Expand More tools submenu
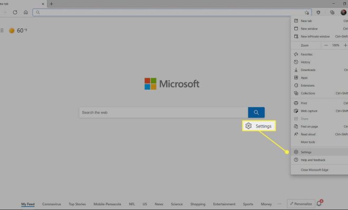The width and height of the screenshot is (348, 210). click(x=320, y=142)
